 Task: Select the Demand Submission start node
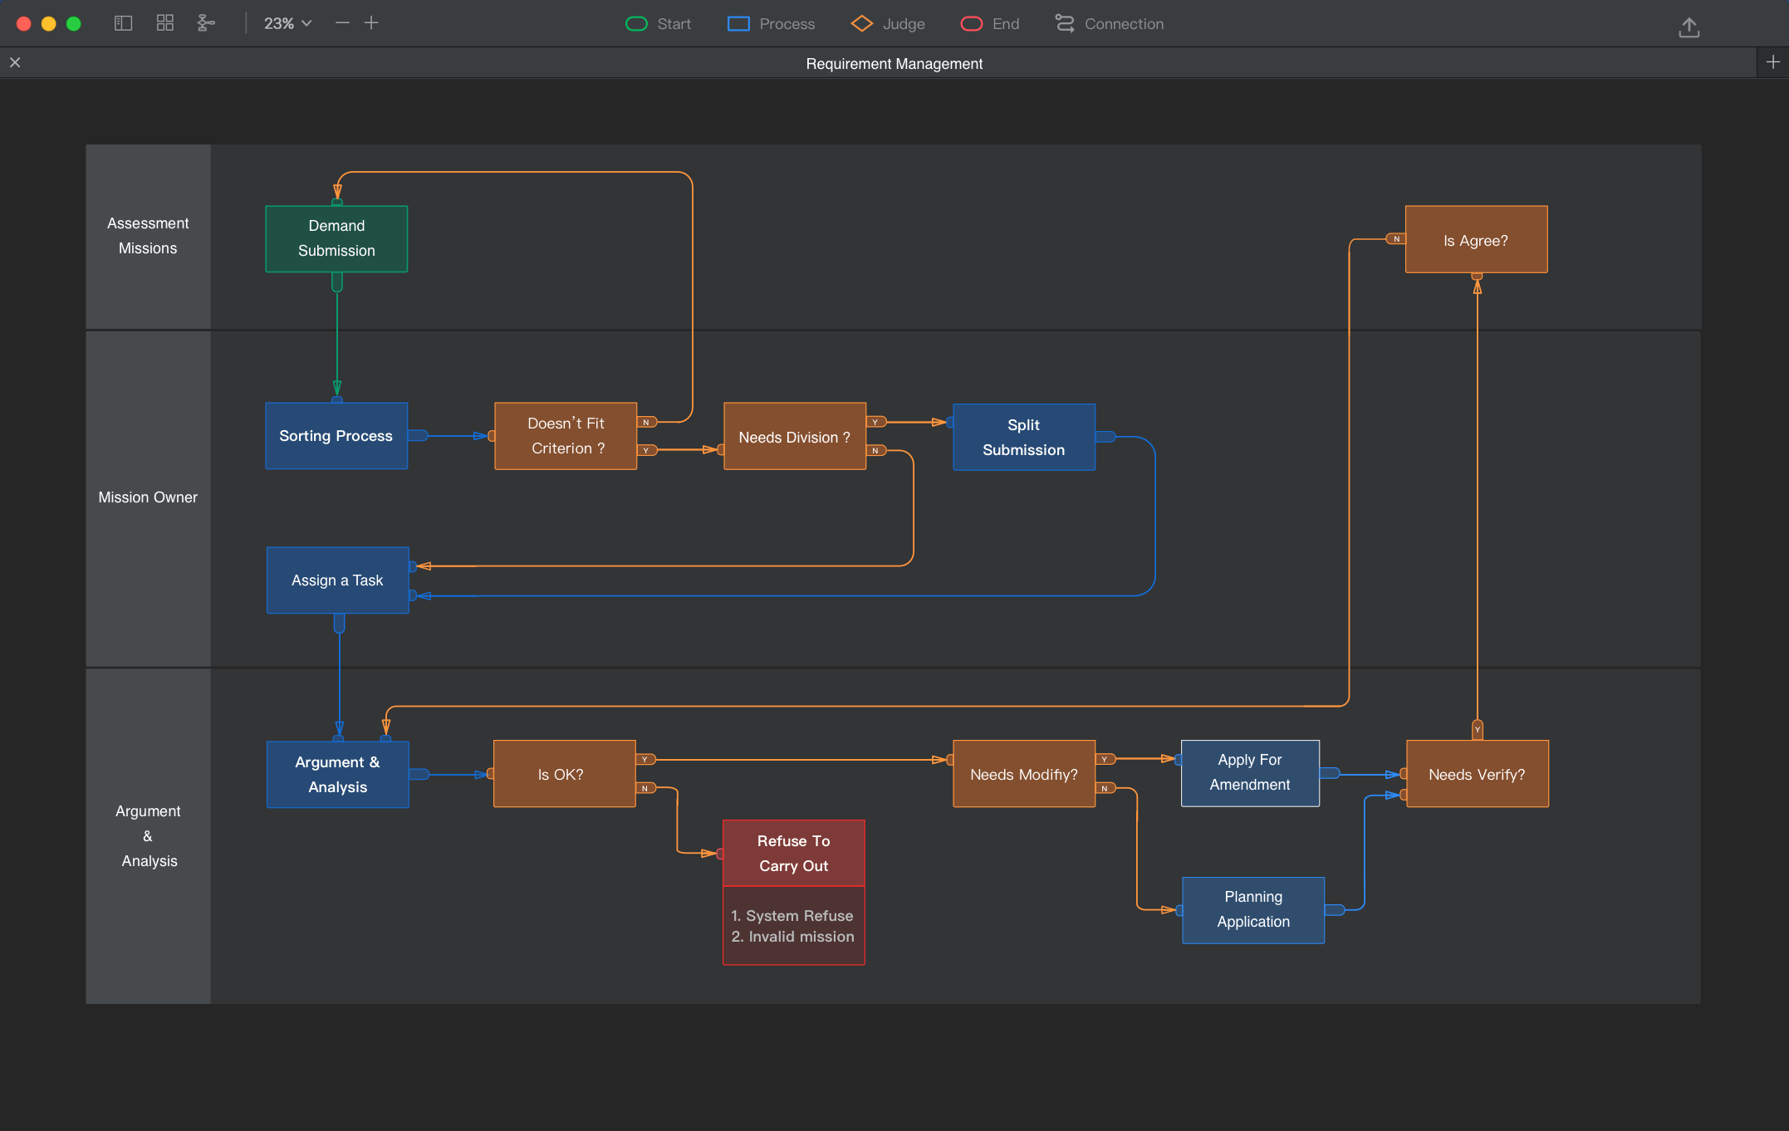pyautogui.click(x=336, y=238)
